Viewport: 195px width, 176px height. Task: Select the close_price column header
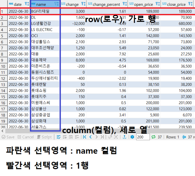click(177, 4)
